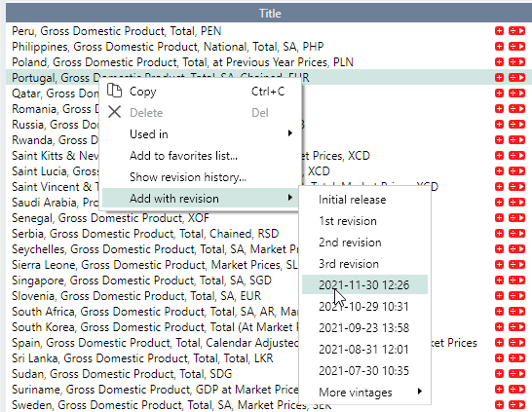Select South Korea Gross Domestic Product row title

[155, 327]
